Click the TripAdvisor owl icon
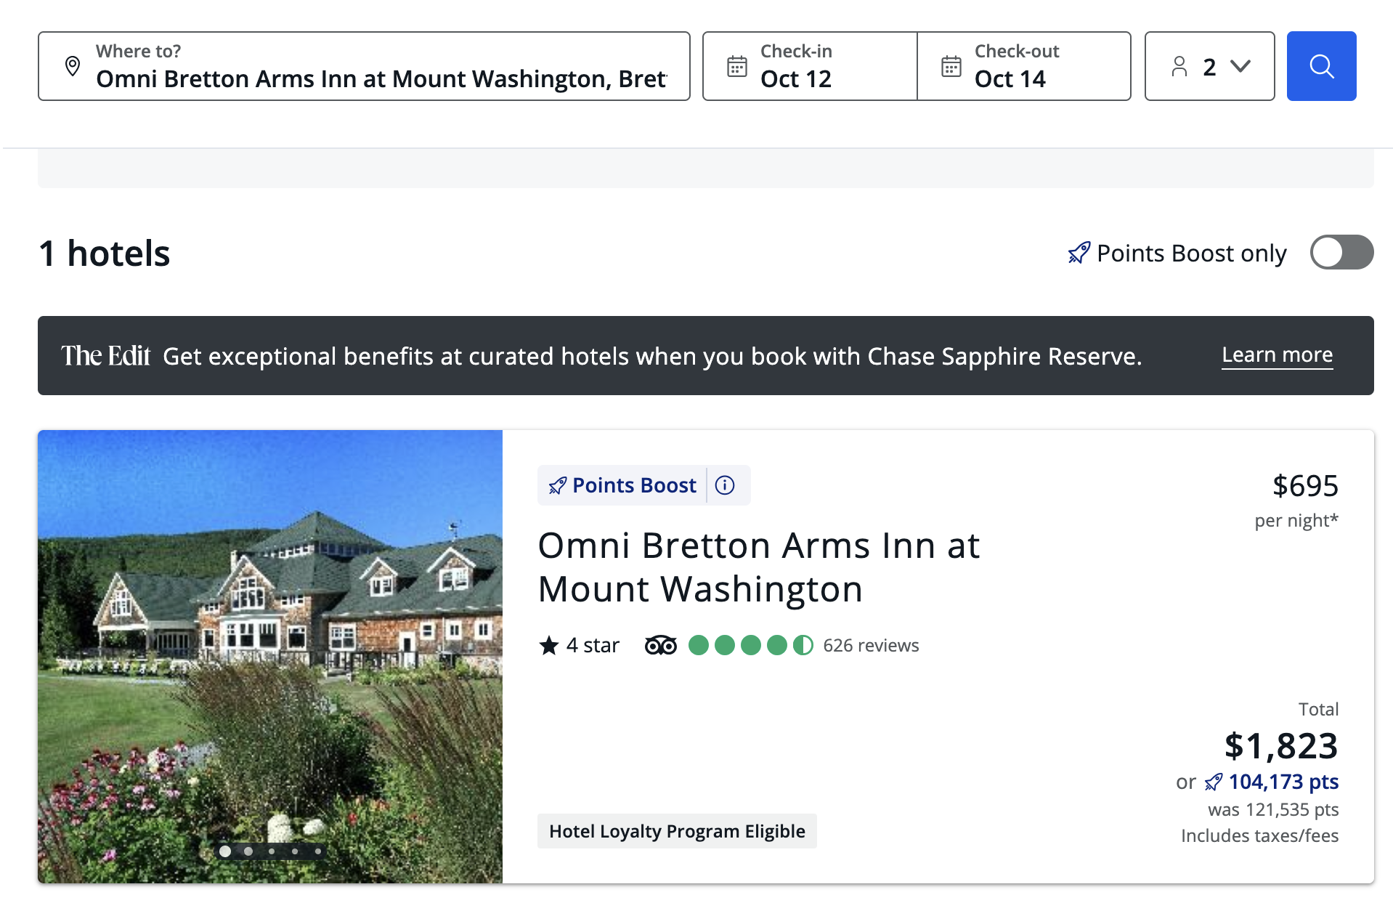This screenshot has width=1393, height=924. [x=659, y=645]
